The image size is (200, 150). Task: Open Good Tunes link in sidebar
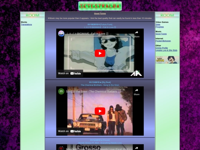point(161,34)
